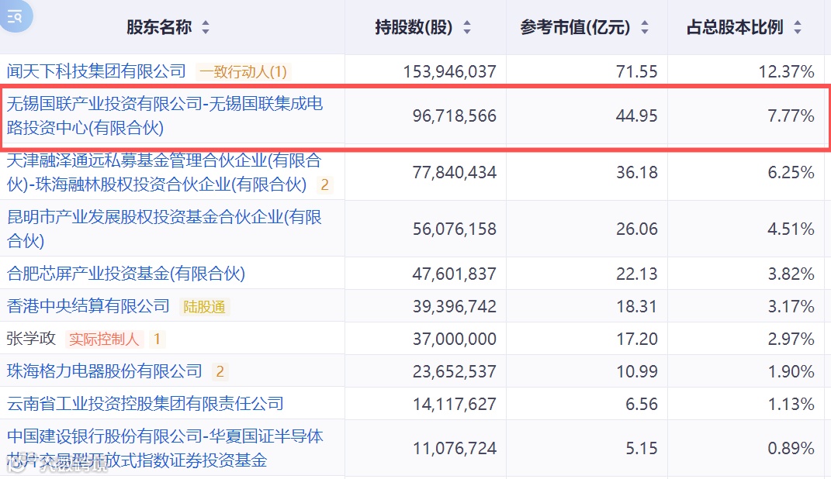
Task: Click market value 44.95
Action: point(636,116)
